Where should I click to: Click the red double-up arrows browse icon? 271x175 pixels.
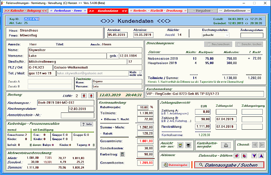pos(243,156)
